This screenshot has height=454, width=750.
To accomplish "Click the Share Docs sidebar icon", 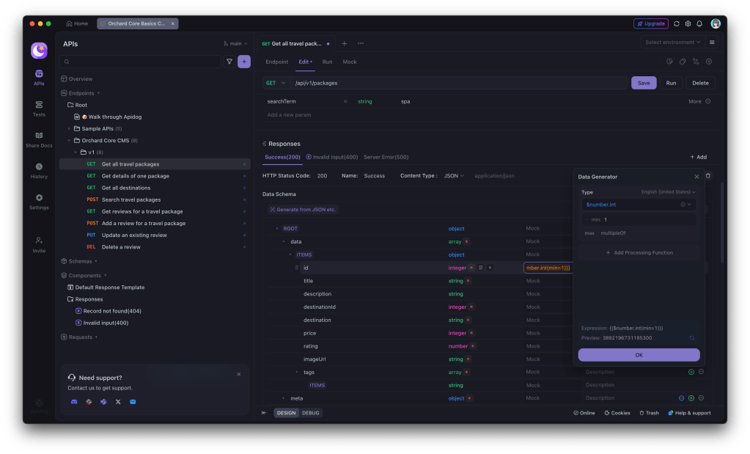I will tap(39, 139).
